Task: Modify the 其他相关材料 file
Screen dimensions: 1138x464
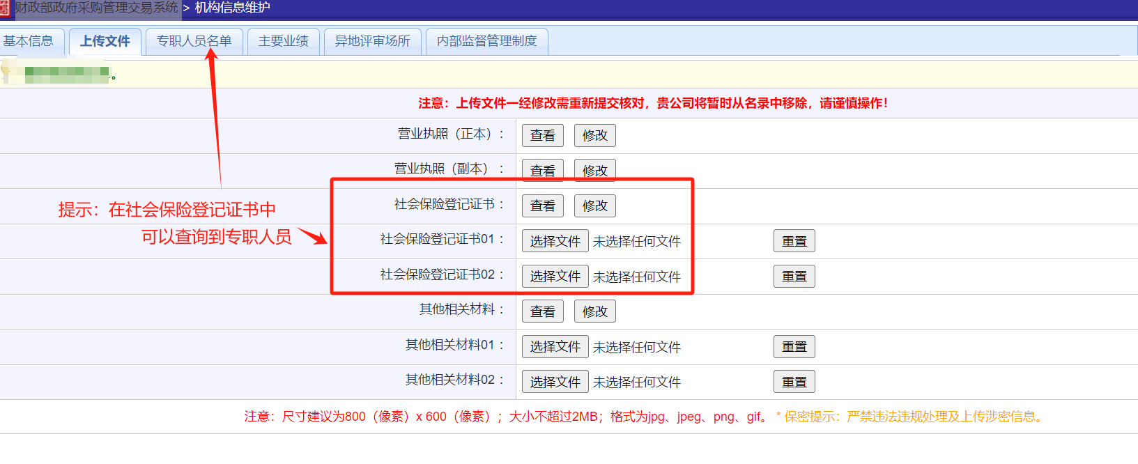Action: 594,311
